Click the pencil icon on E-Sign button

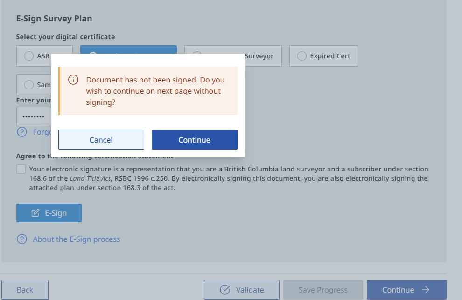tap(35, 213)
